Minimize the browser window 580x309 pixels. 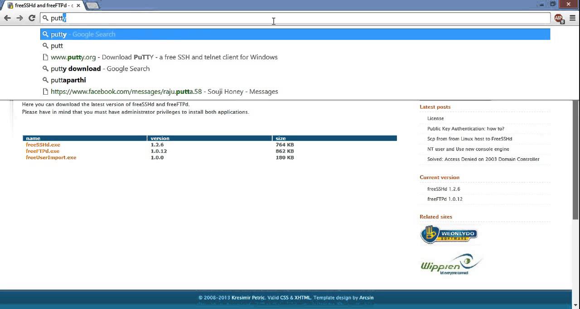542,4
